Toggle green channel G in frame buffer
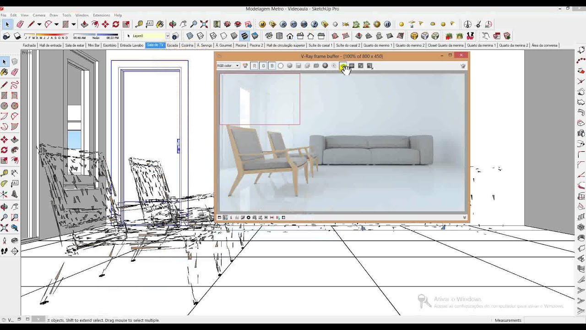The width and height of the screenshot is (586, 330). coord(263,66)
